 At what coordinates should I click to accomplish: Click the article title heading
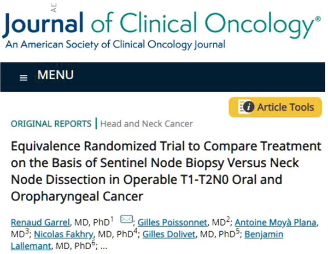pyautogui.click(x=166, y=171)
